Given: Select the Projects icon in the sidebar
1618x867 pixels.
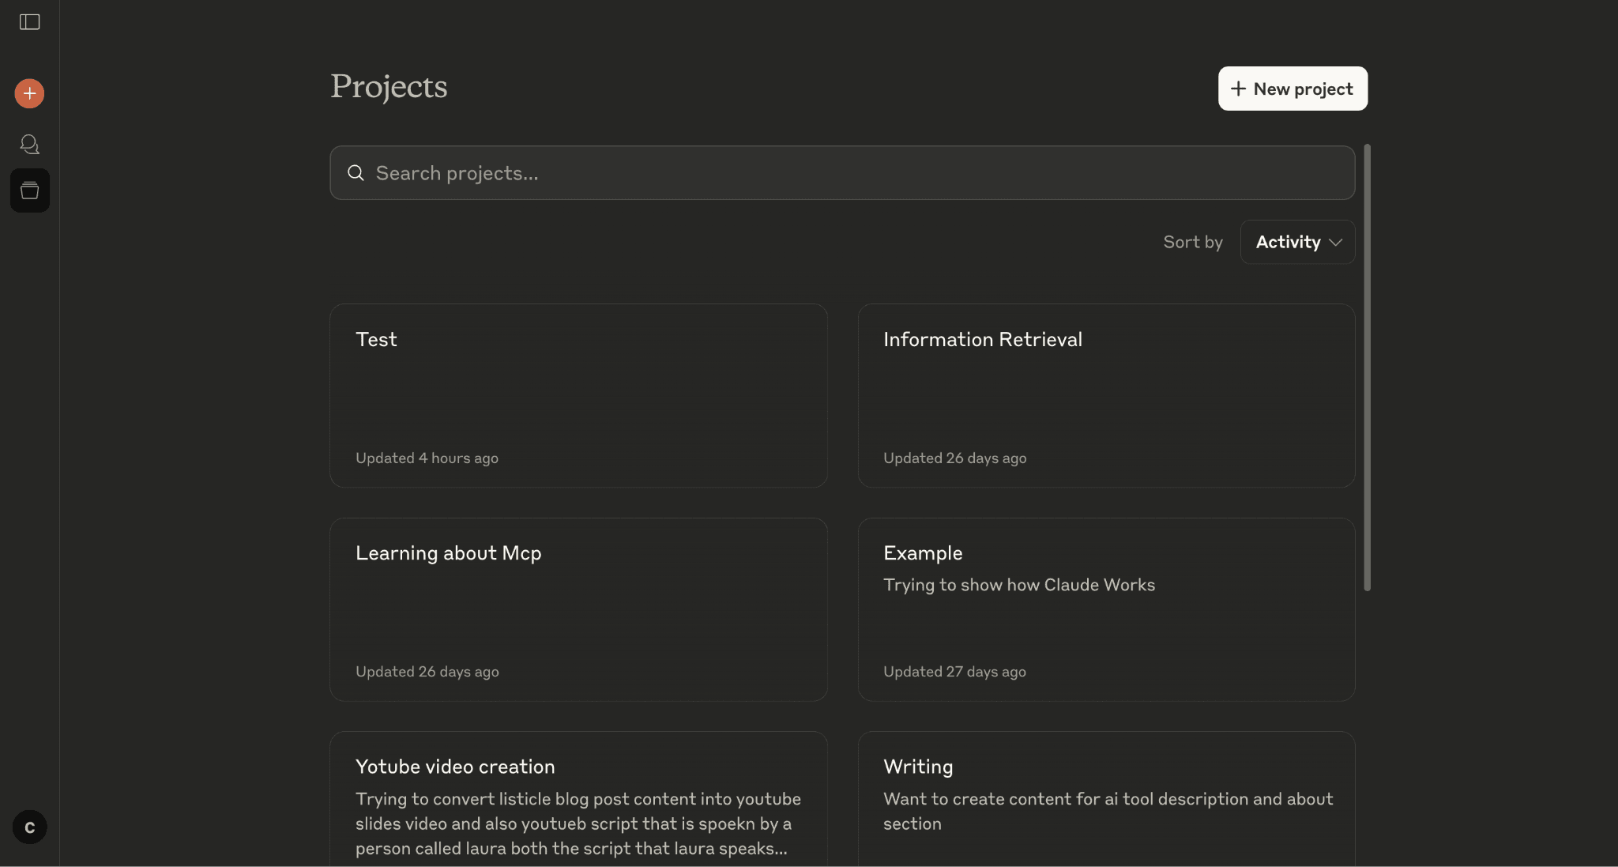Looking at the screenshot, I should tap(29, 190).
